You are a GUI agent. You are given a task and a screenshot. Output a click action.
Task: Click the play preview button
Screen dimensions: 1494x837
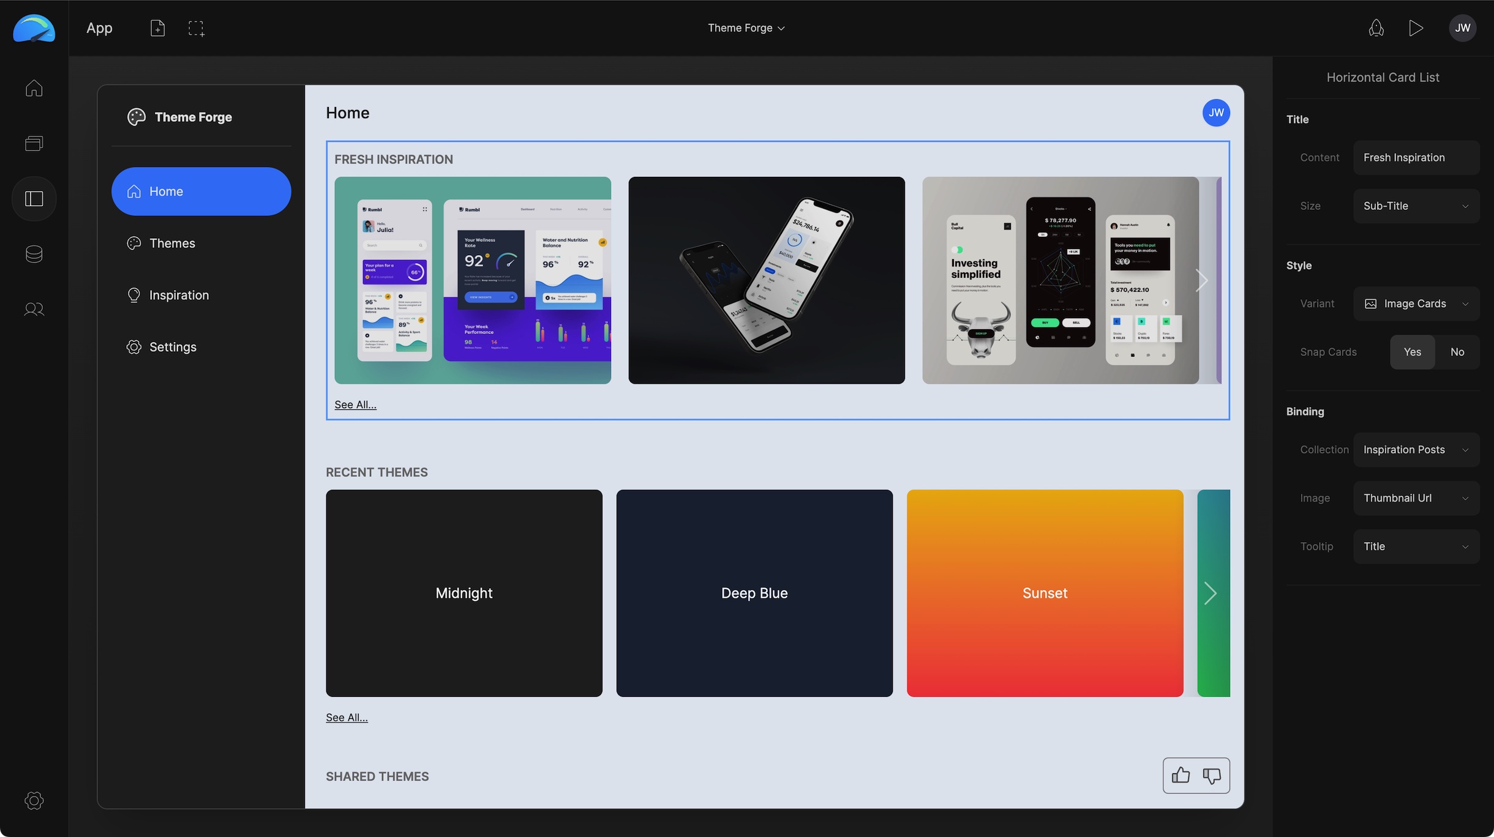1416,28
